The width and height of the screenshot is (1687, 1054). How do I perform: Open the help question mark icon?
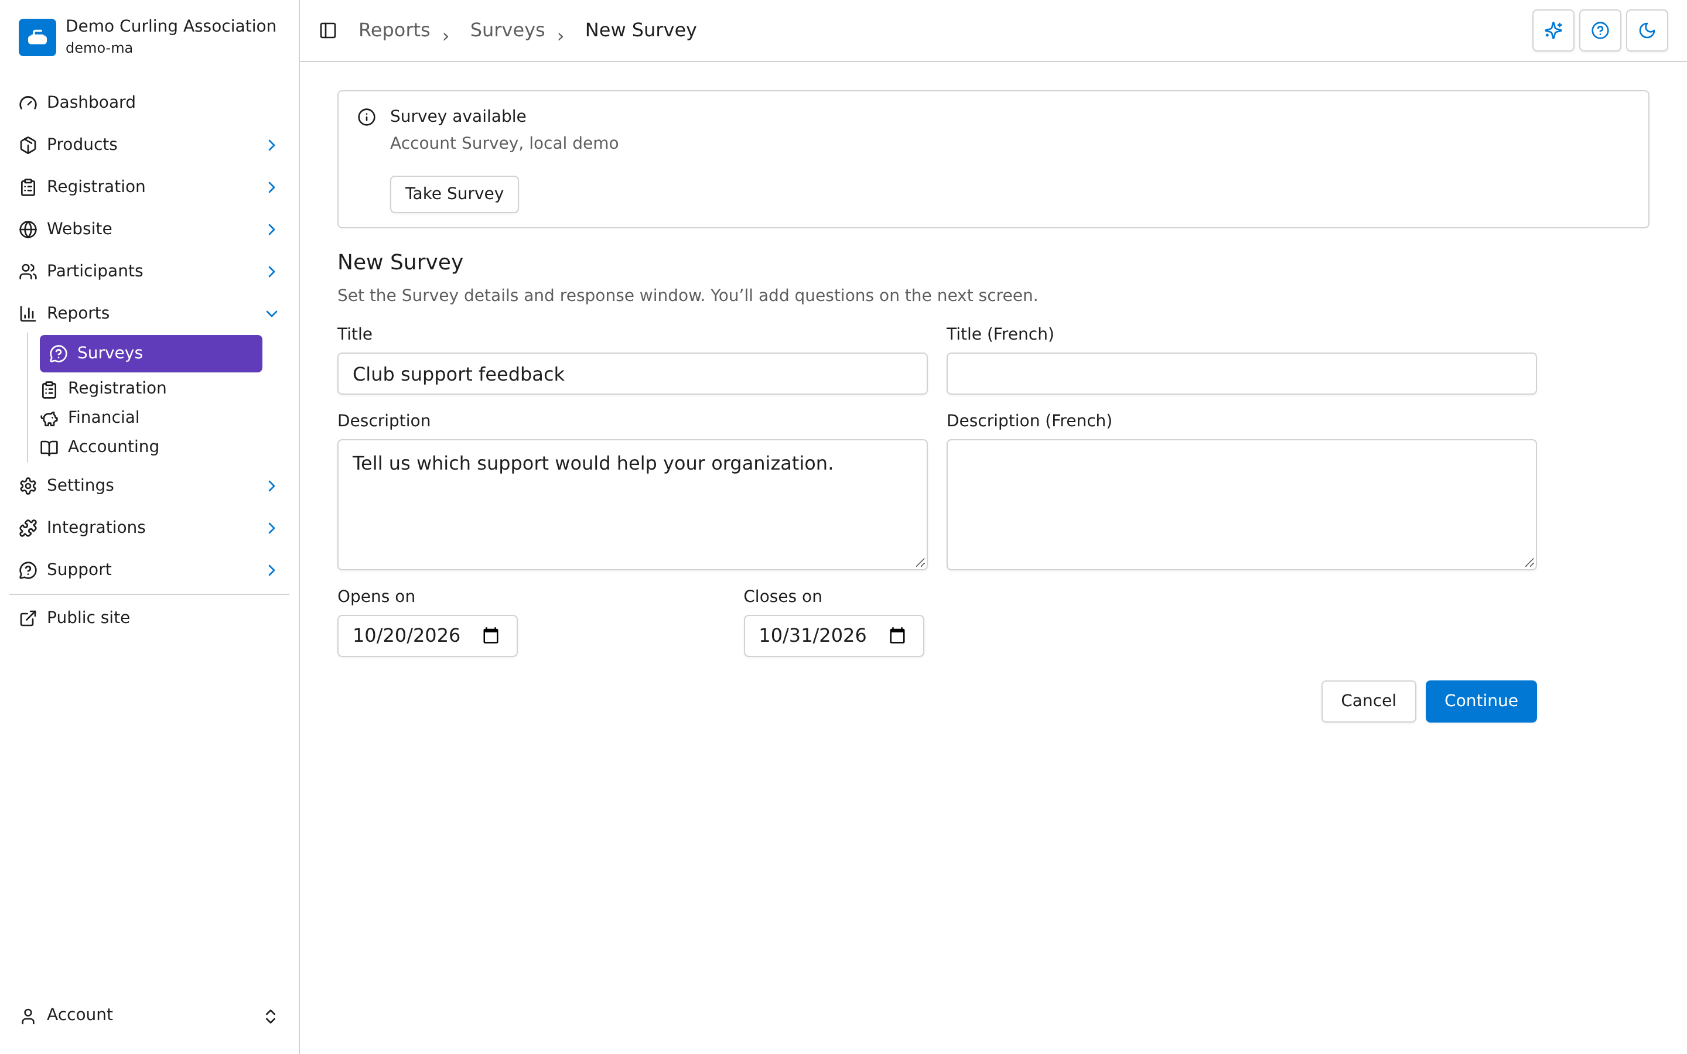click(x=1600, y=30)
